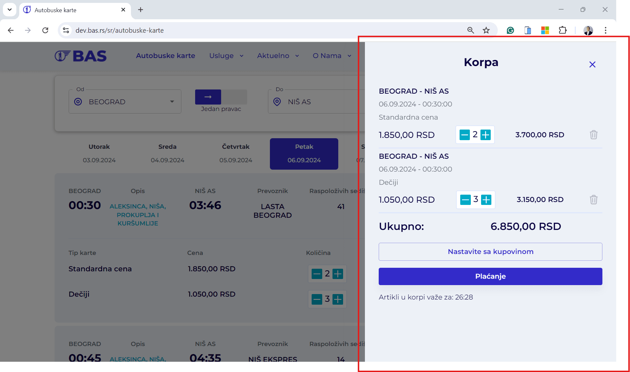Decrease Standardna cena quantity in cart
The width and height of the screenshot is (630, 372).
click(464, 135)
